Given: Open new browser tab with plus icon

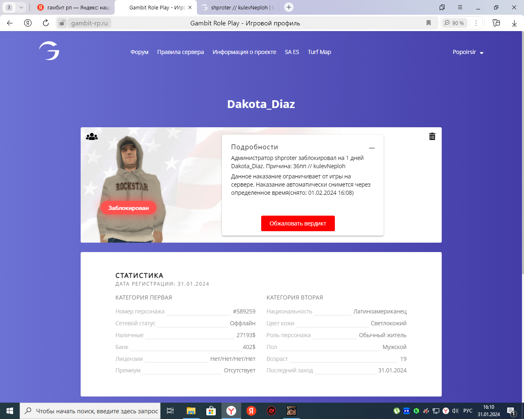Looking at the screenshot, I should coord(289,7).
